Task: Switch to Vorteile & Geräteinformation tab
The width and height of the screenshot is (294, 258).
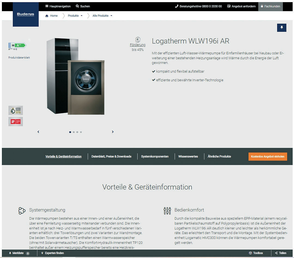Action: [63, 156]
